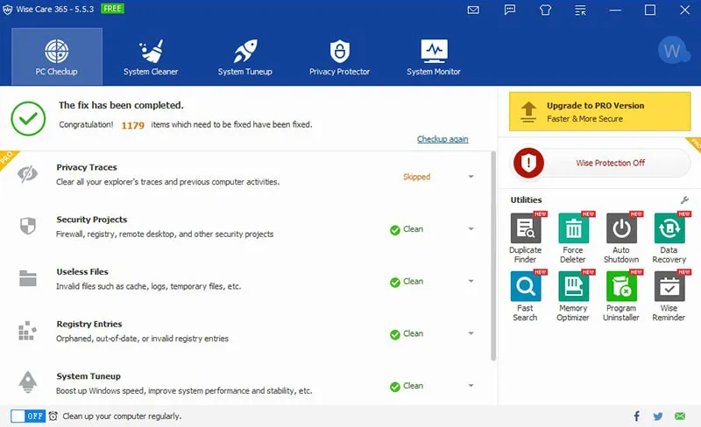
Task: Open the Program Uninstaller utility
Action: coord(621,287)
